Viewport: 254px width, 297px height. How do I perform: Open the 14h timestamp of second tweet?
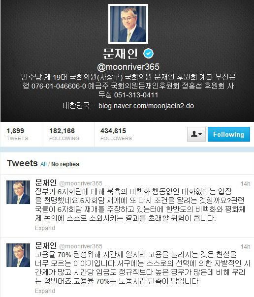[245, 247]
